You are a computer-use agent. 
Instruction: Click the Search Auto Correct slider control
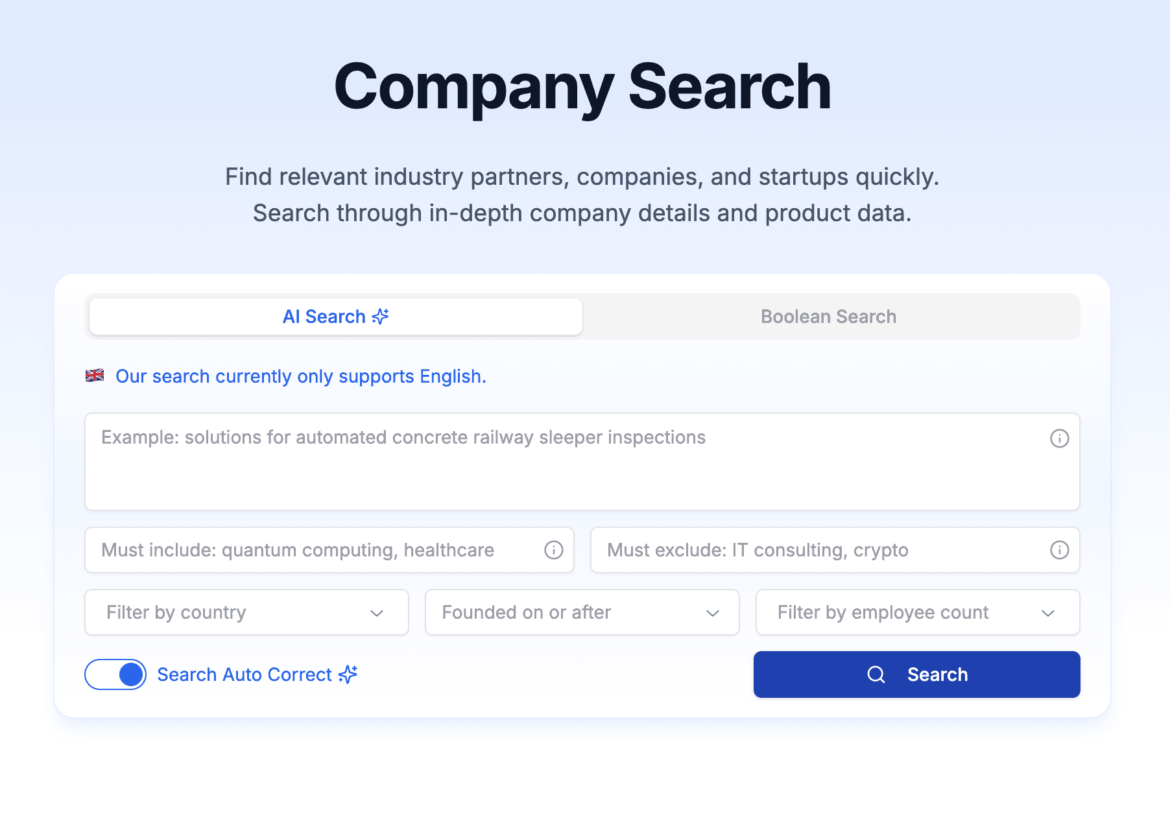(115, 674)
